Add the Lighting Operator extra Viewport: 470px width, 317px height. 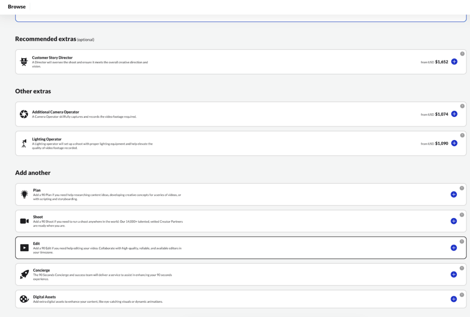454,143
